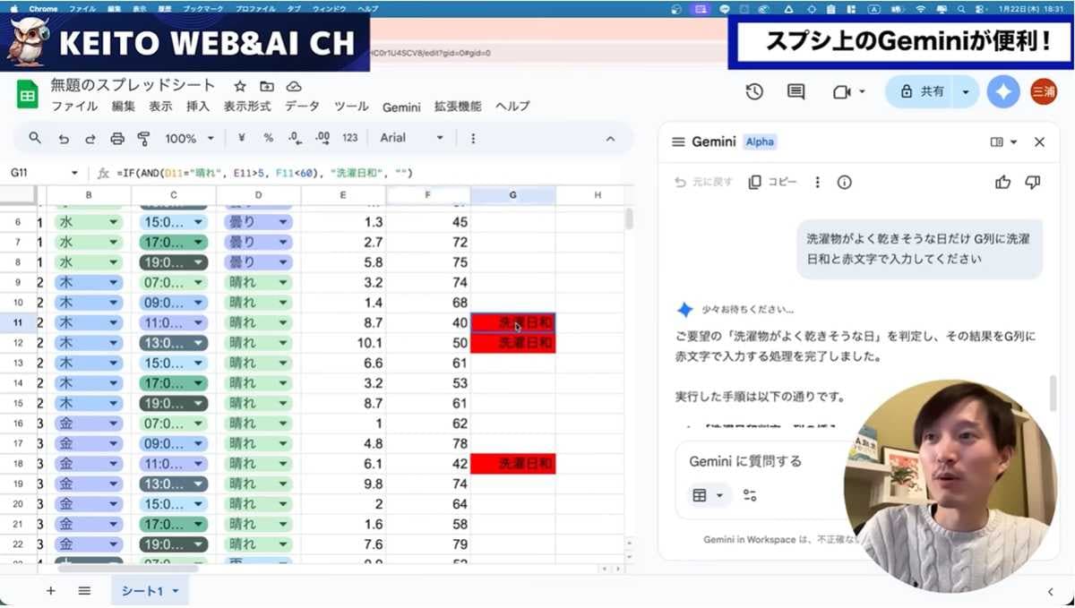Click the blue Gemini sparkle icon
This screenshot has width=1075, height=608.
(x=1002, y=91)
